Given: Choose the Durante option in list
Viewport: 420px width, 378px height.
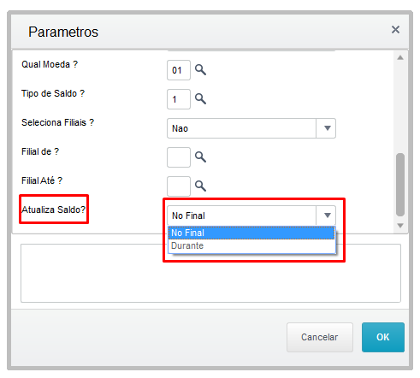Looking at the screenshot, I should [251, 245].
